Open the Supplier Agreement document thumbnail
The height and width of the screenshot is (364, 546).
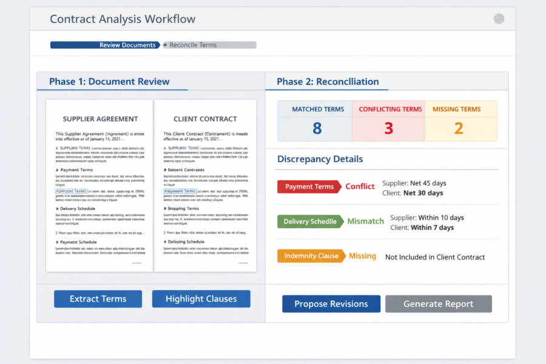pyautogui.click(x=99, y=186)
